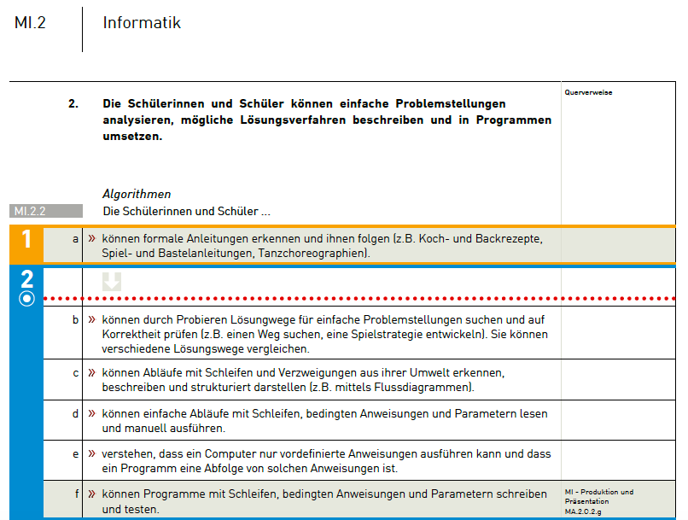Click the grey down-arrow icon in cycle 2
Screen dimensions: 688x520
coord(112,282)
